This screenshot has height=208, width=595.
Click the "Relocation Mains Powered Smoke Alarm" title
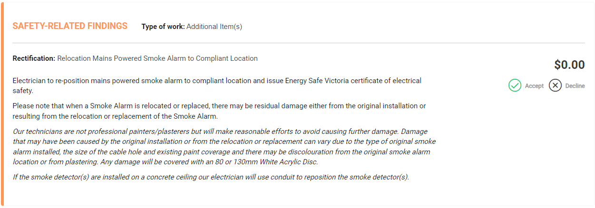pyautogui.click(x=157, y=58)
